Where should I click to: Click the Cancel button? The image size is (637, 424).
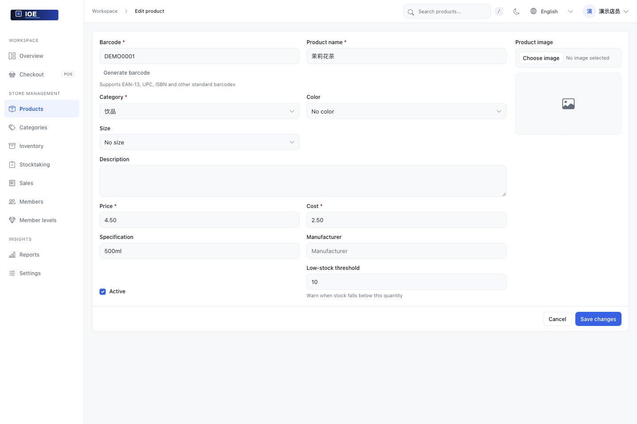pos(557,319)
